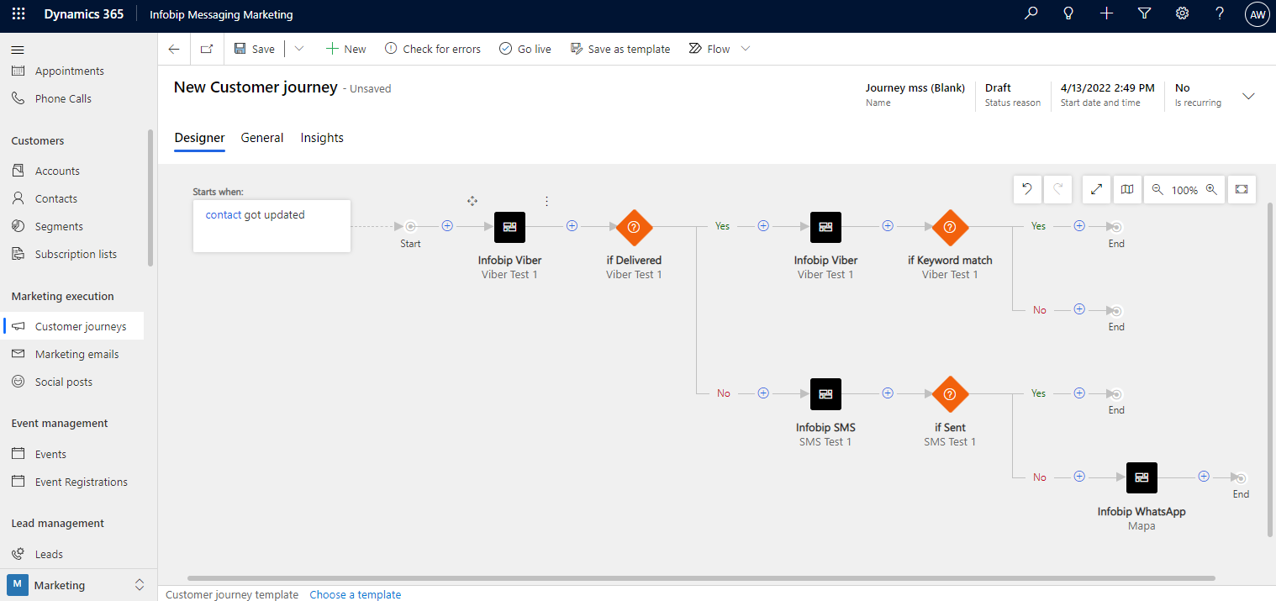Select the if Keyword match condition tile
1276x601 pixels.
[x=950, y=227]
